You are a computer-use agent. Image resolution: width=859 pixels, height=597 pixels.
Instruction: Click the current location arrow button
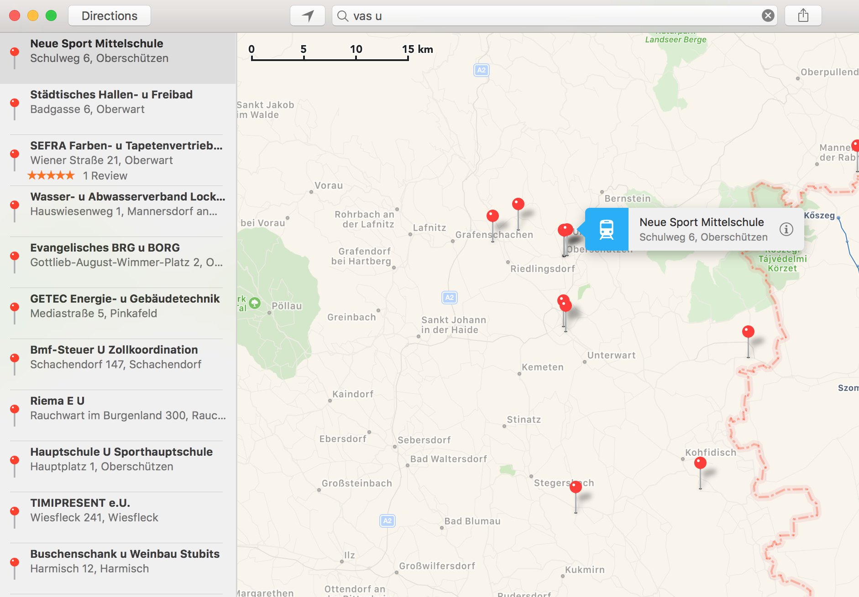coord(308,16)
